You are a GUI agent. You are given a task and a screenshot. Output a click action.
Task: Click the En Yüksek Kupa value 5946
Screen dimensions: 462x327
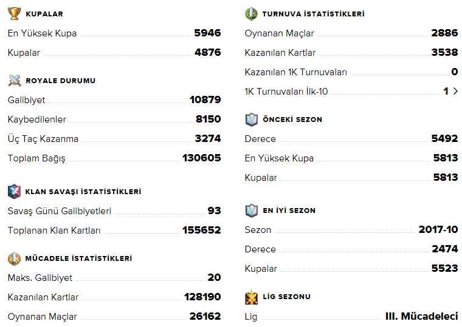[207, 33]
